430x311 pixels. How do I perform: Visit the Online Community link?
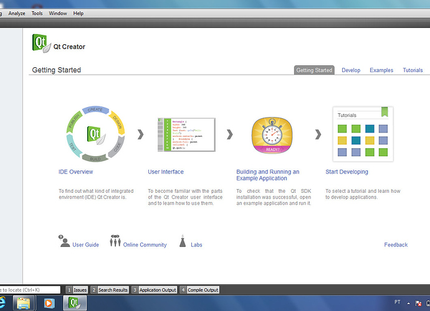[145, 244]
